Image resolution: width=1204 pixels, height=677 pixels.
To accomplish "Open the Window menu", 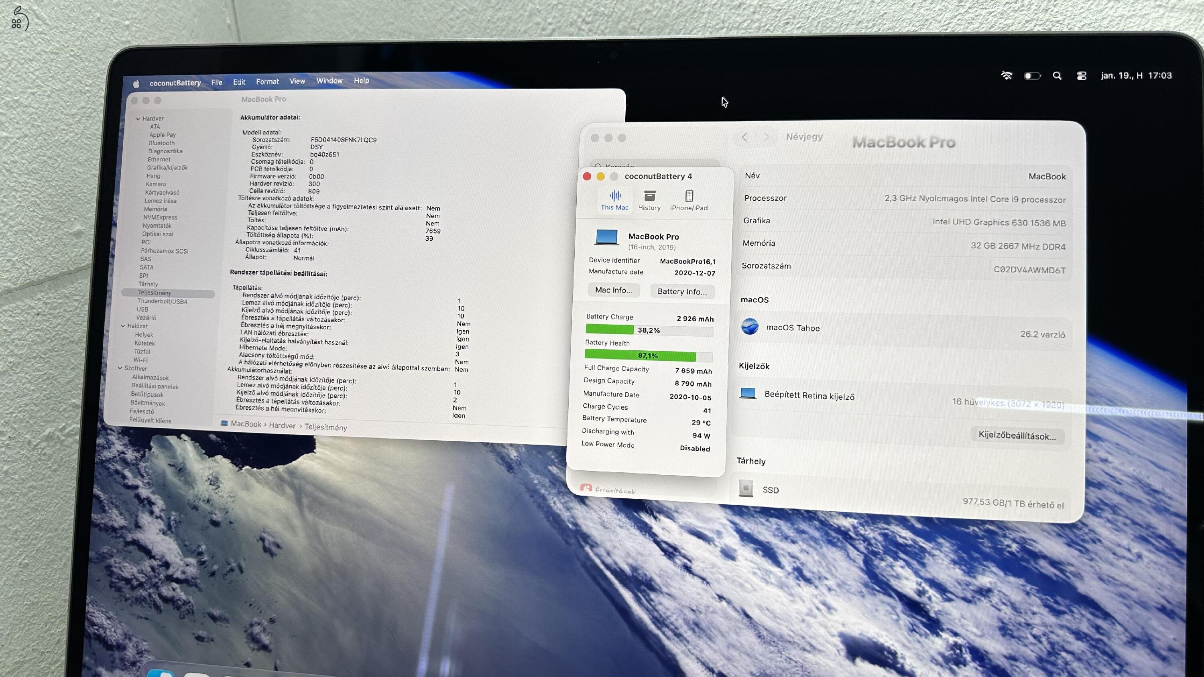I will point(329,81).
